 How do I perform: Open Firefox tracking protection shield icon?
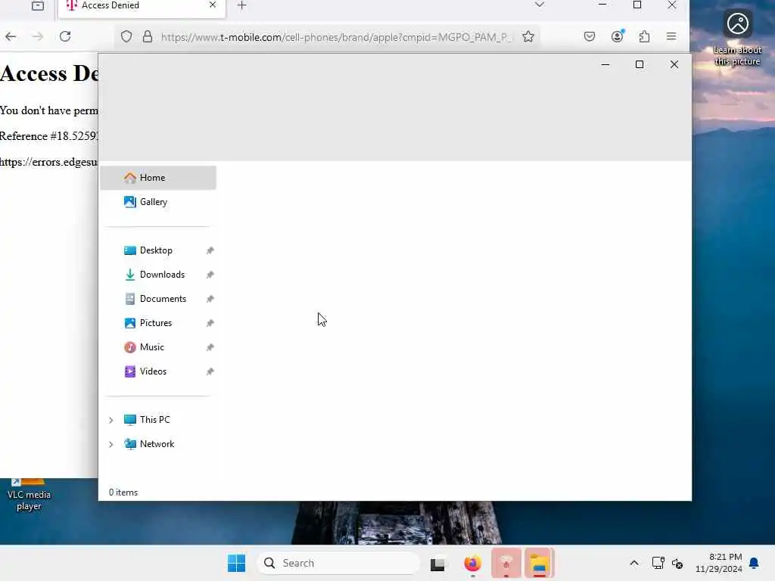126,36
